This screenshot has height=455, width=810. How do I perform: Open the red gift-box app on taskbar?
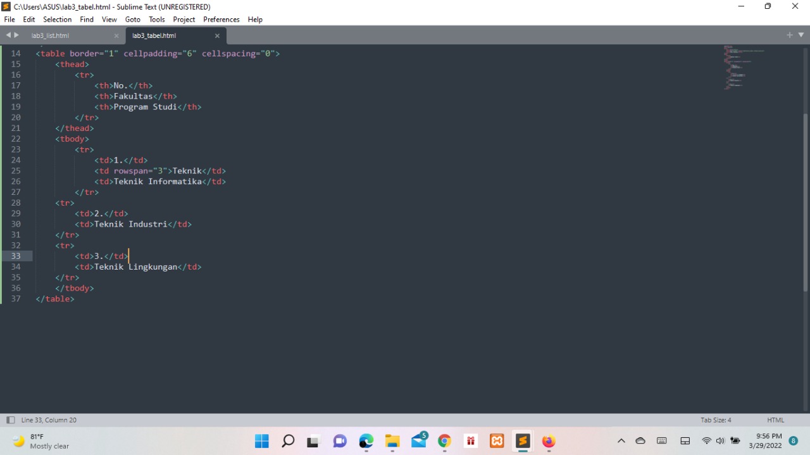(471, 441)
